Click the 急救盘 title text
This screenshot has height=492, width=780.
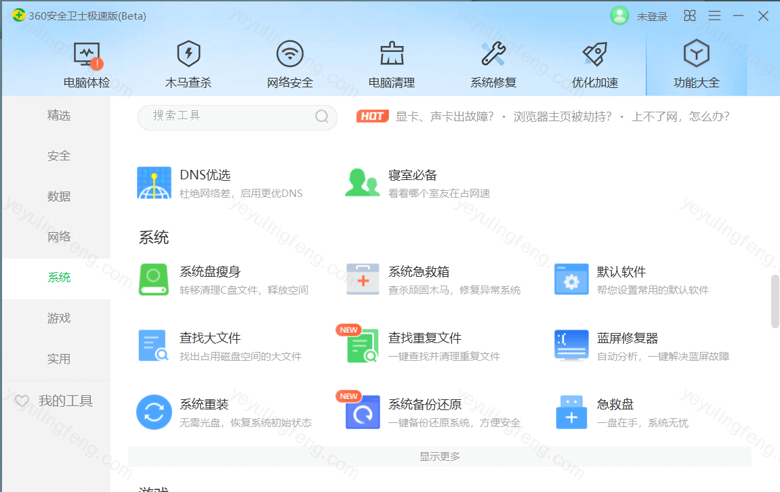(x=615, y=404)
